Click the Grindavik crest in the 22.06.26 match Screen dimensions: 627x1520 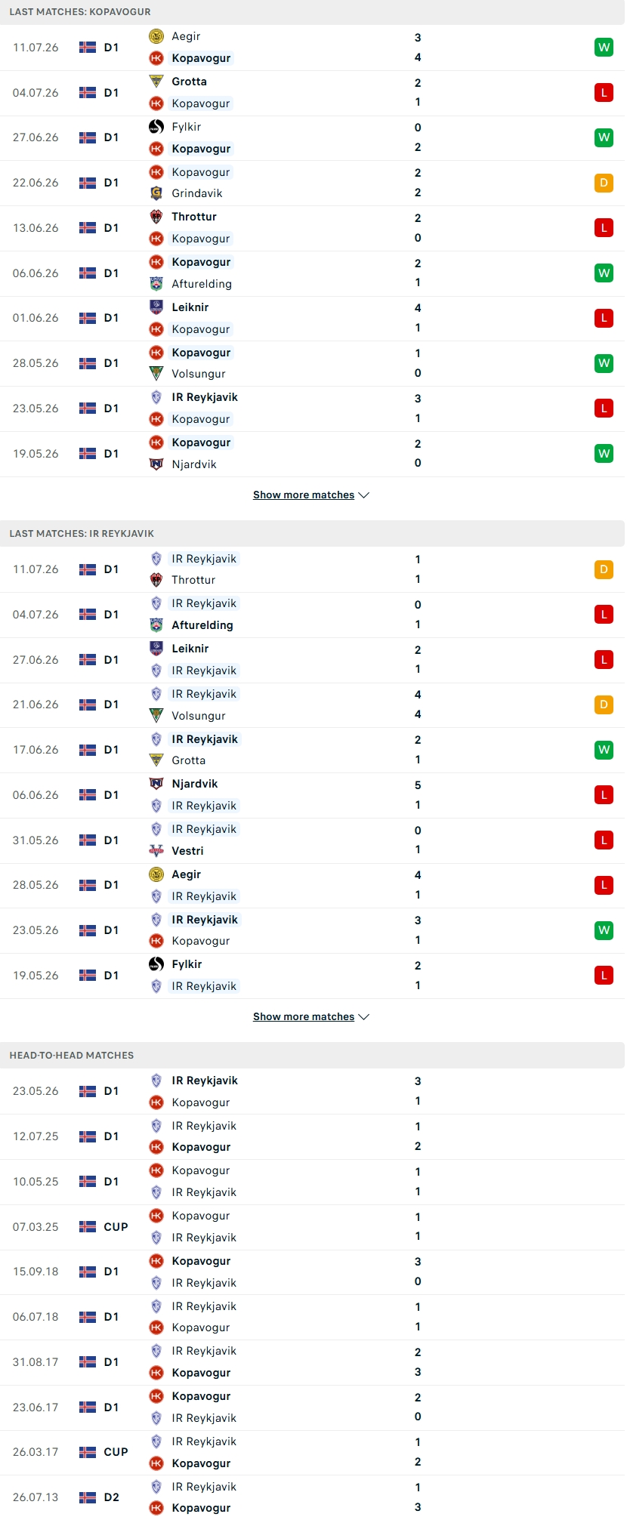(x=156, y=193)
